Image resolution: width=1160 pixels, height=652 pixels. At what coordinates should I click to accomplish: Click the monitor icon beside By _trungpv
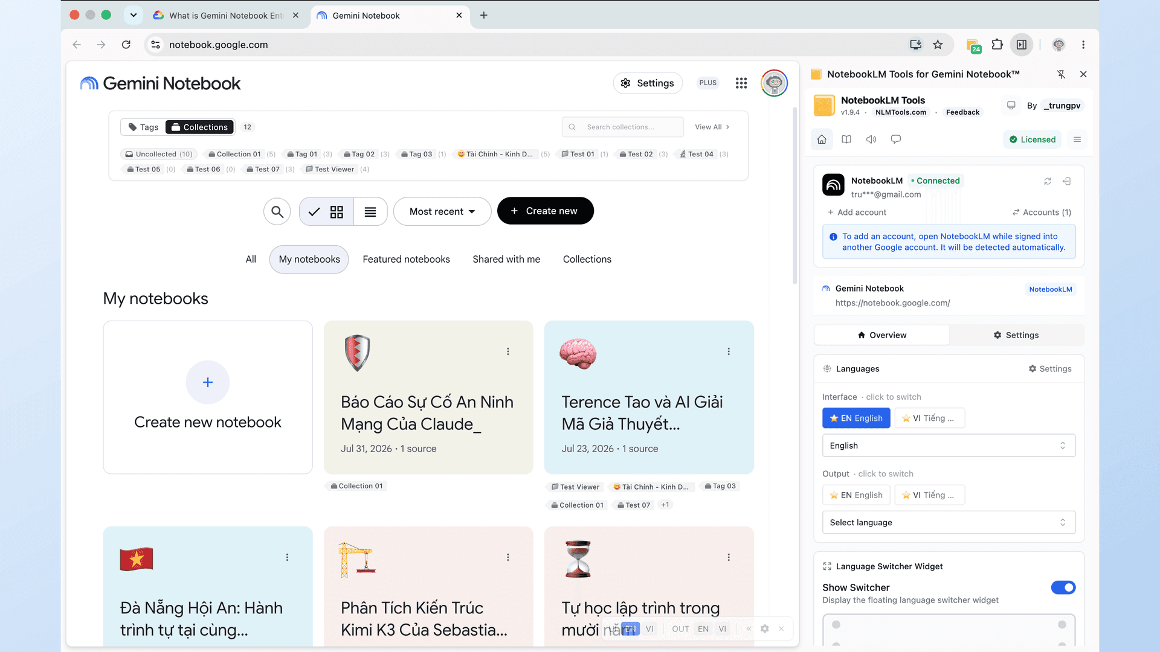point(1011,106)
